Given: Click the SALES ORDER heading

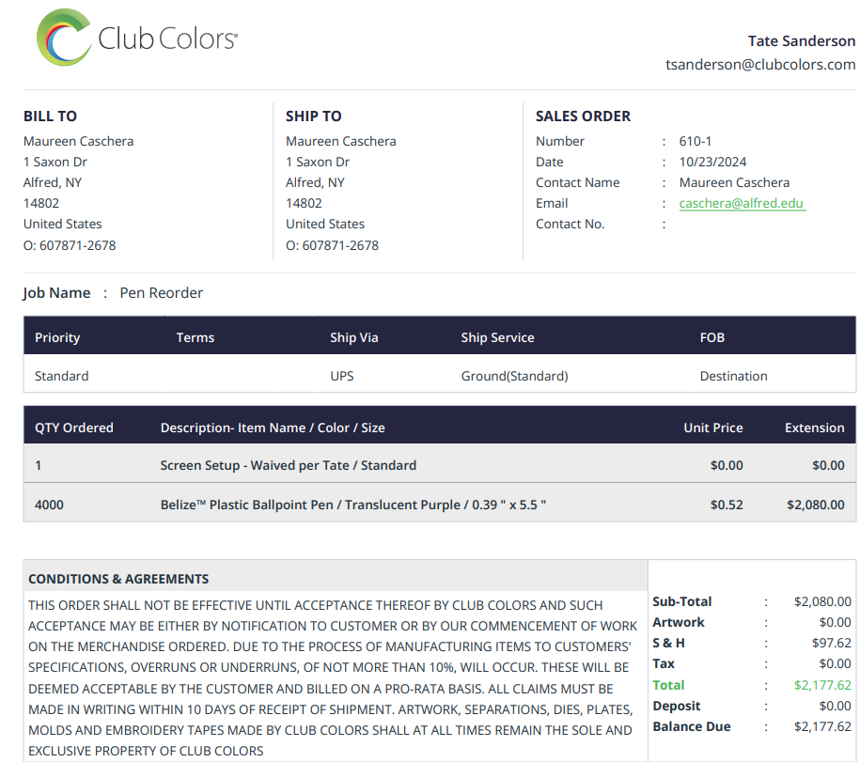Looking at the screenshot, I should pos(583,117).
